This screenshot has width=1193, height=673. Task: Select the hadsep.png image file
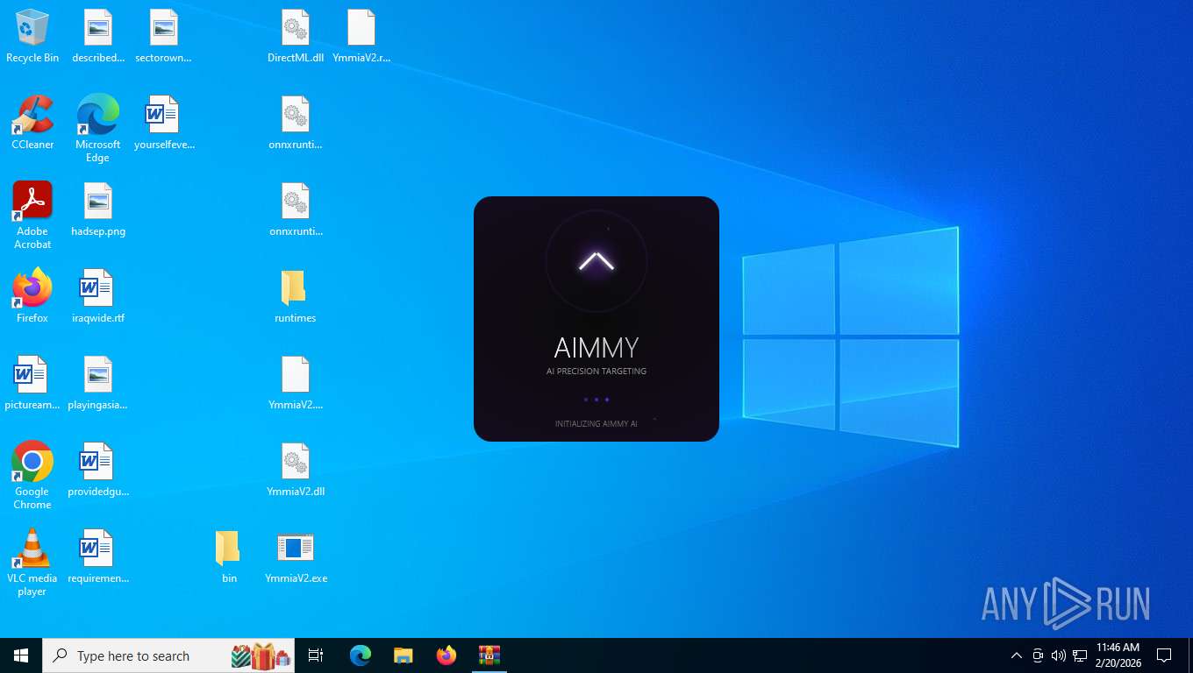98,209
